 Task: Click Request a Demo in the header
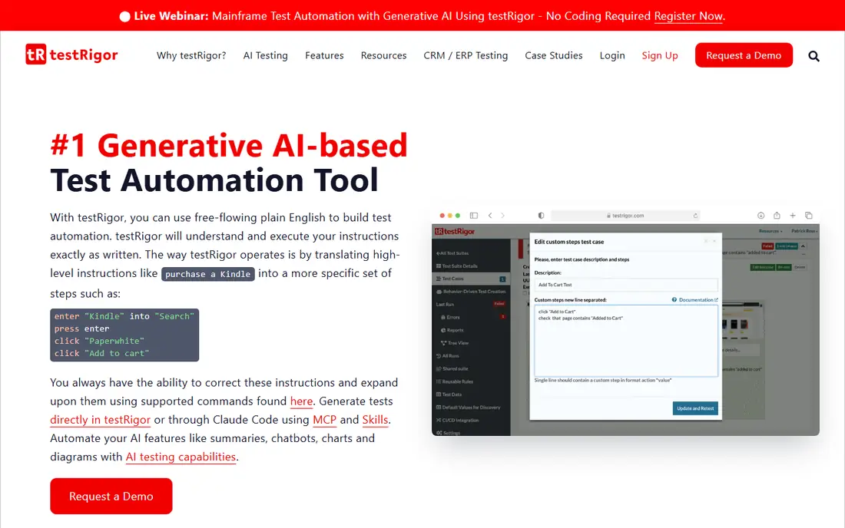point(743,55)
